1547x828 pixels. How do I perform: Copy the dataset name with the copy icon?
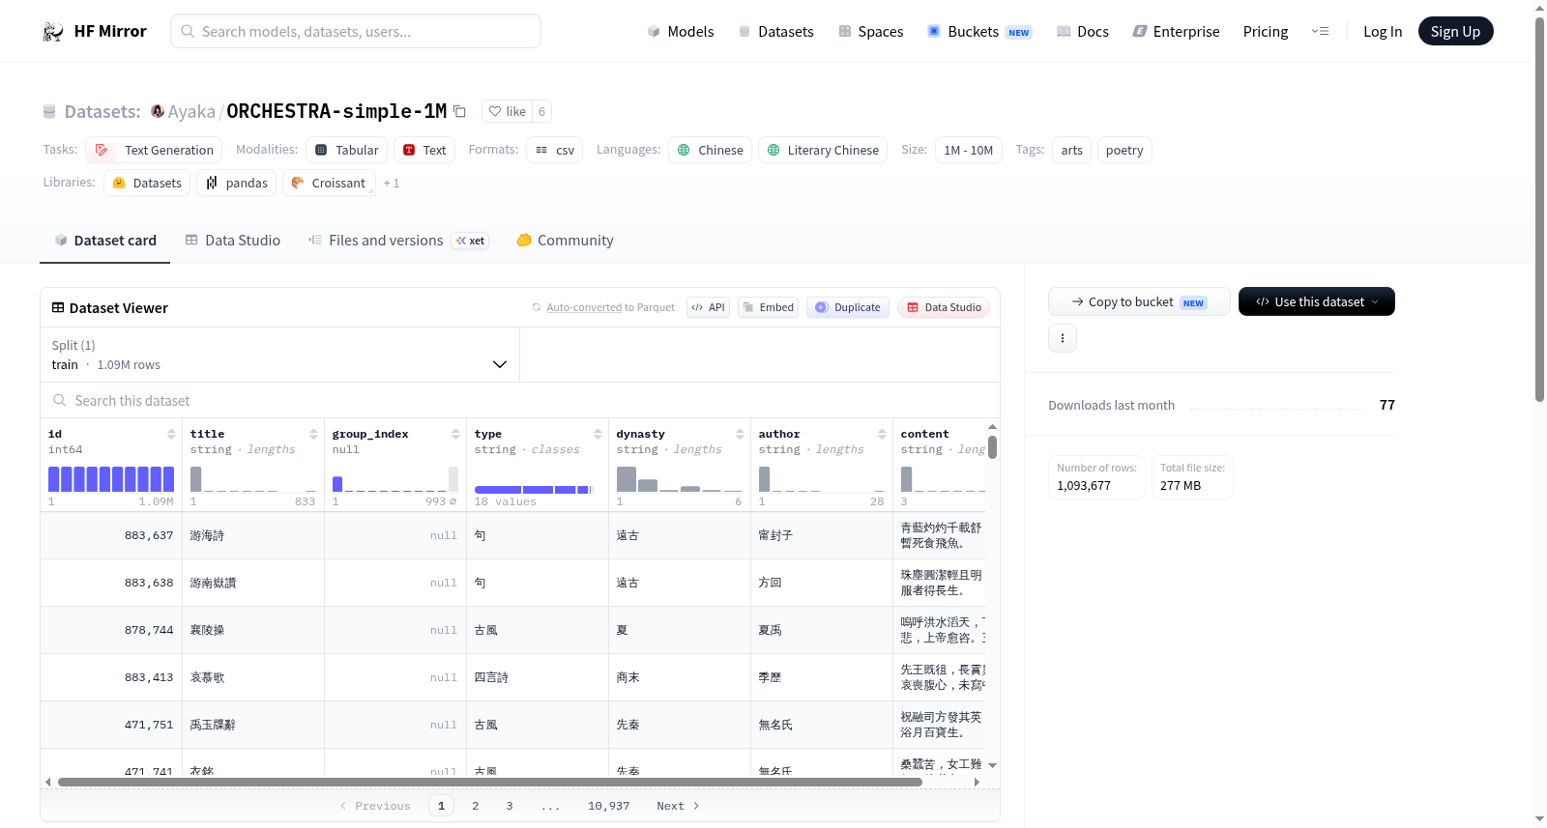tap(460, 112)
